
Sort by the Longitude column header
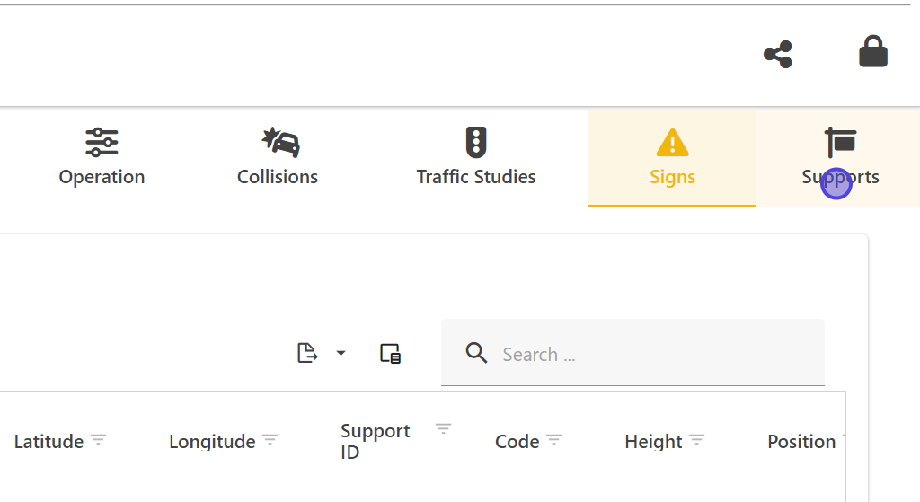click(x=212, y=442)
